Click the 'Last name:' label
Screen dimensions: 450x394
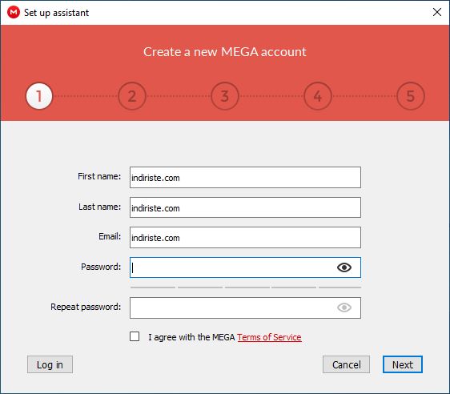click(x=99, y=207)
